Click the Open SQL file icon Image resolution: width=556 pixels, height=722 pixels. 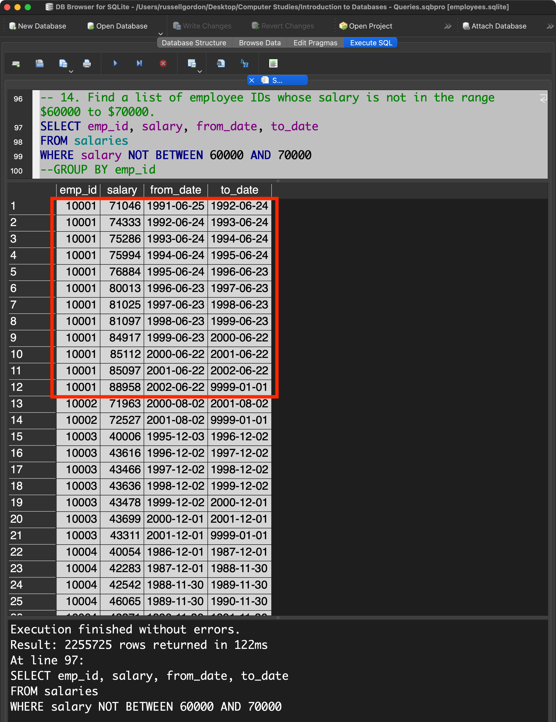pos(40,64)
